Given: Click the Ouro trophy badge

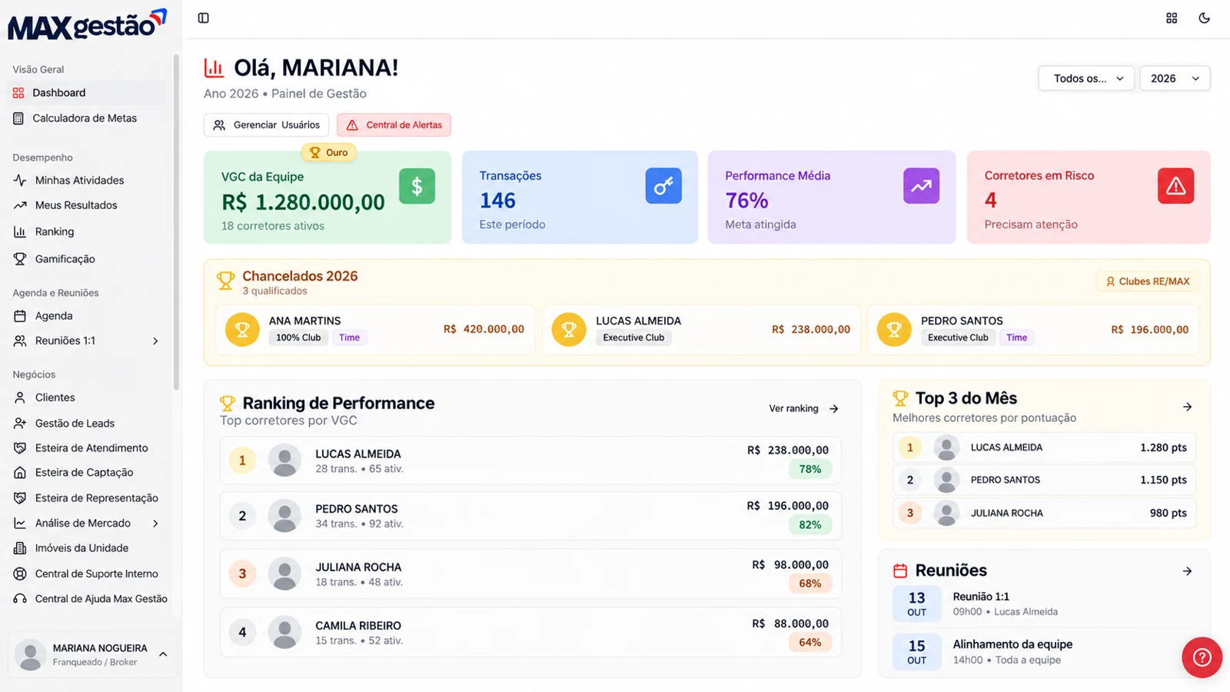Looking at the screenshot, I should click(x=328, y=152).
